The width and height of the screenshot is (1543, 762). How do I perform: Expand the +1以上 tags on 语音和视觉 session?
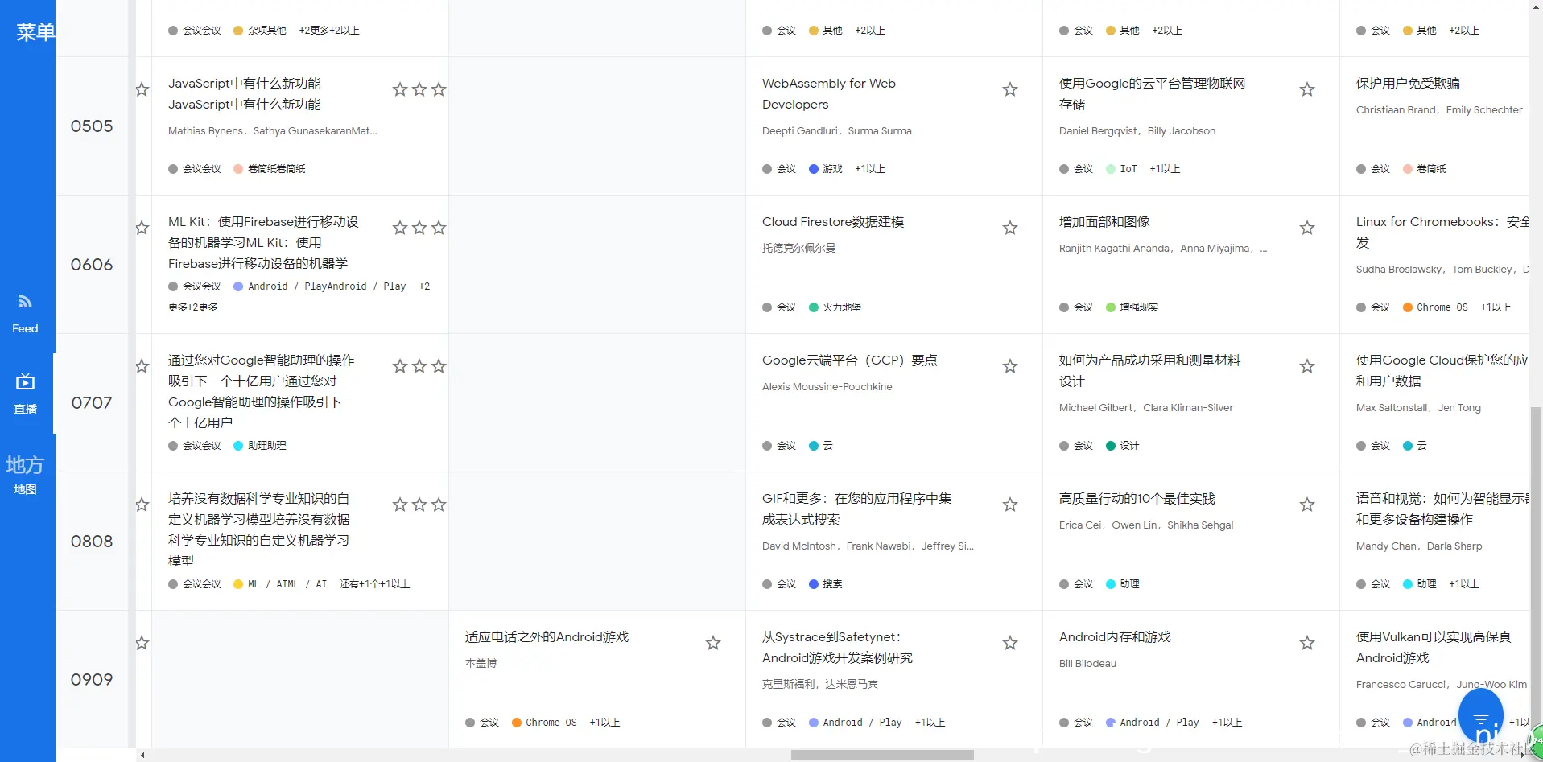tap(1463, 584)
